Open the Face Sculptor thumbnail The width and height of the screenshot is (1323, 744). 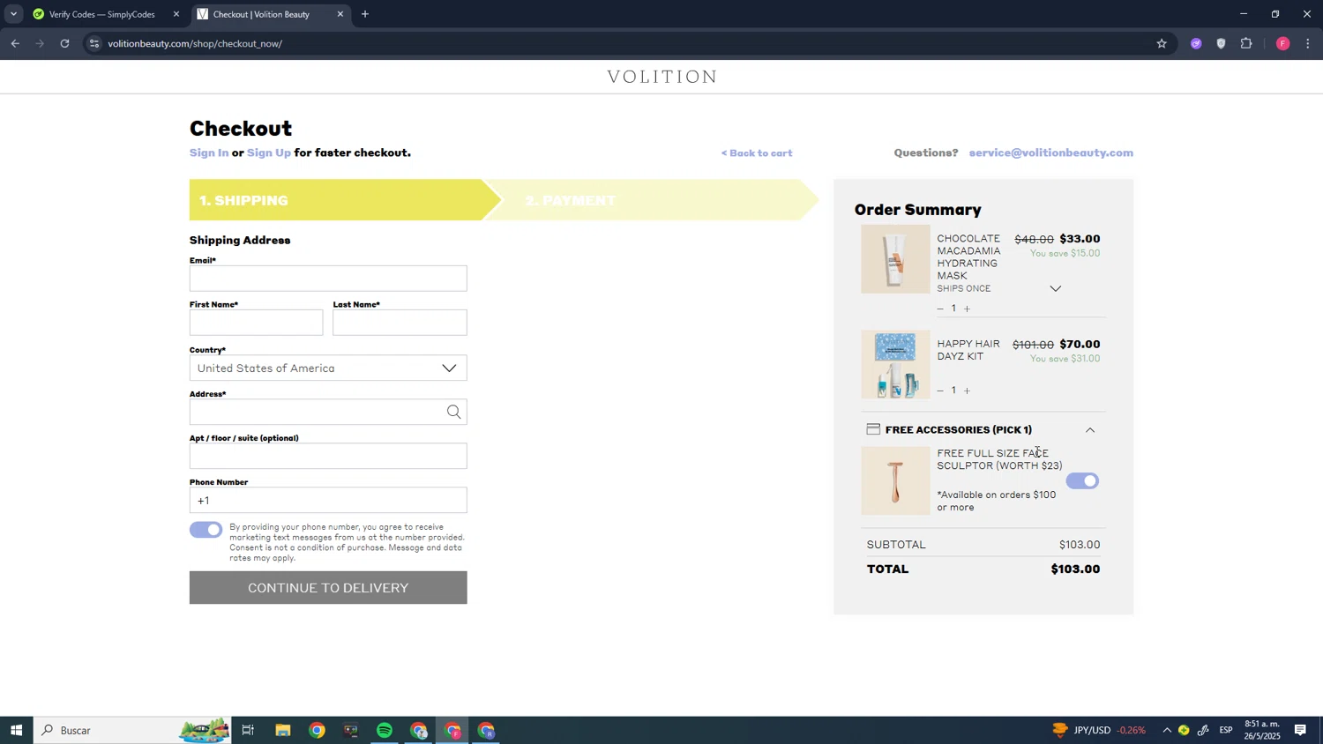pos(895,481)
